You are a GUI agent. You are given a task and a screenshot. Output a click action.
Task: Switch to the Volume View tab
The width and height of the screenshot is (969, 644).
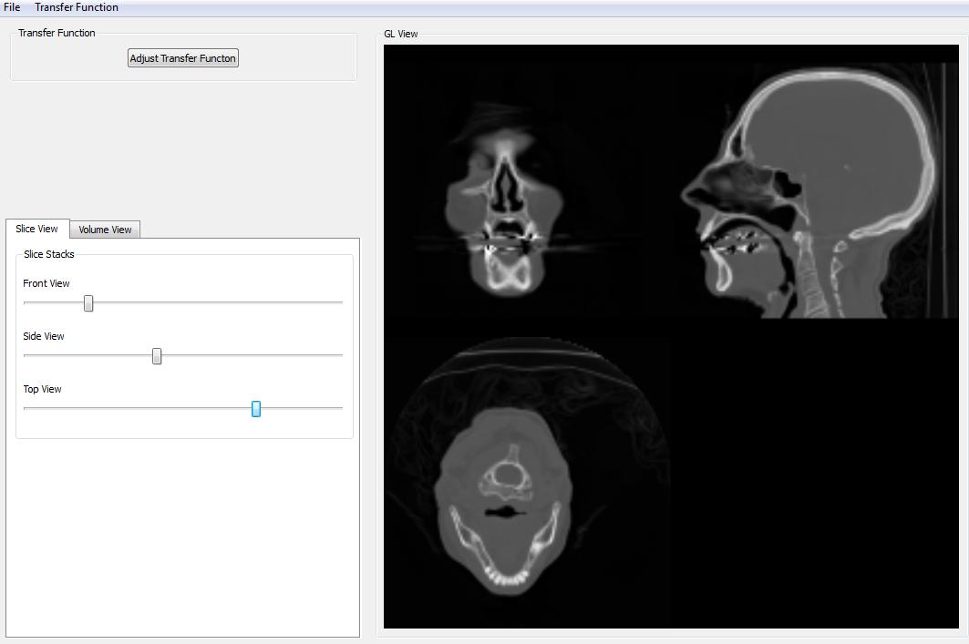[105, 230]
